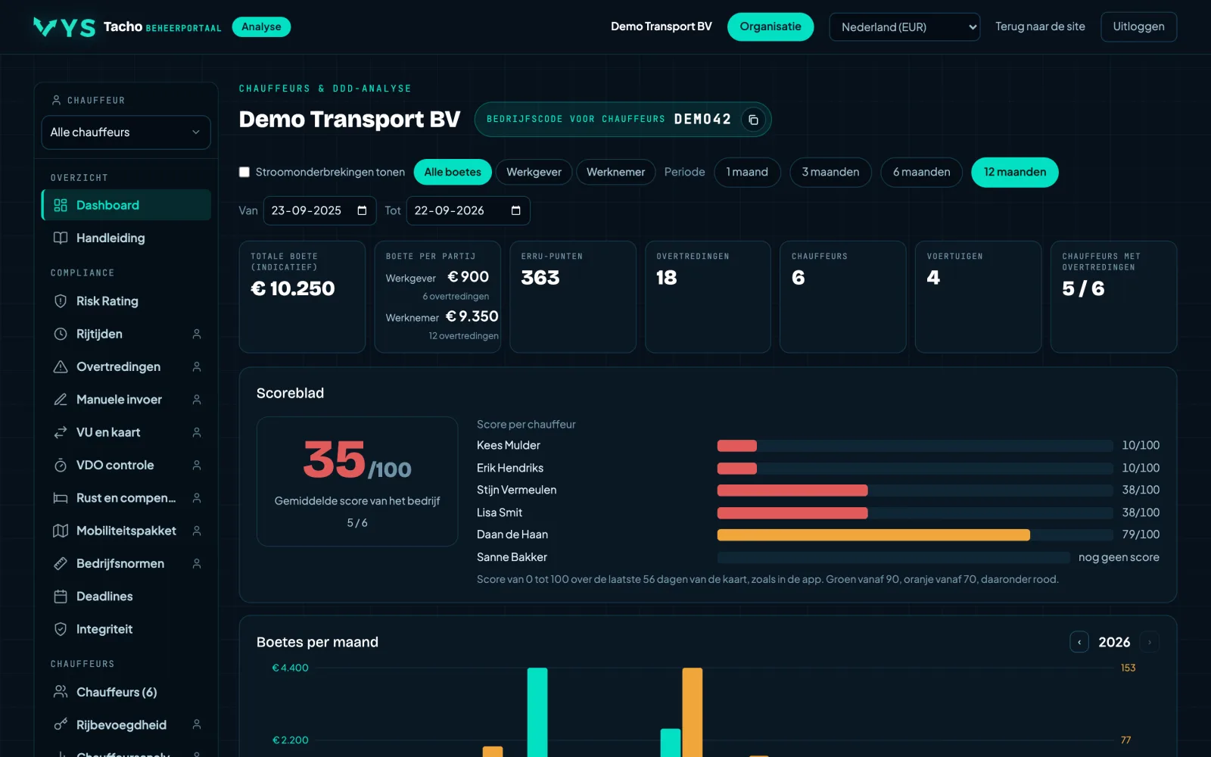This screenshot has height=757, width=1211.
Task: Follow the Terug naar de site link
Action: tap(1040, 26)
